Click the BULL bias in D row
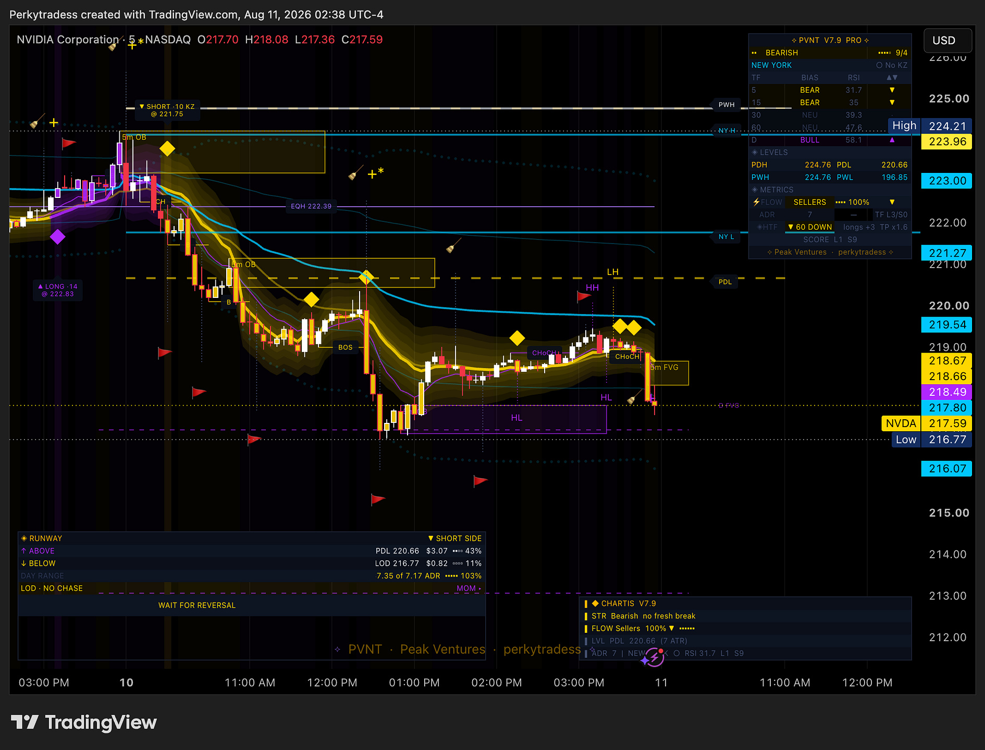This screenshot has width=985, height=750. coord(810,140)
